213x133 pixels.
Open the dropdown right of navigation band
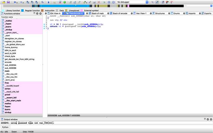click(211, 6)
